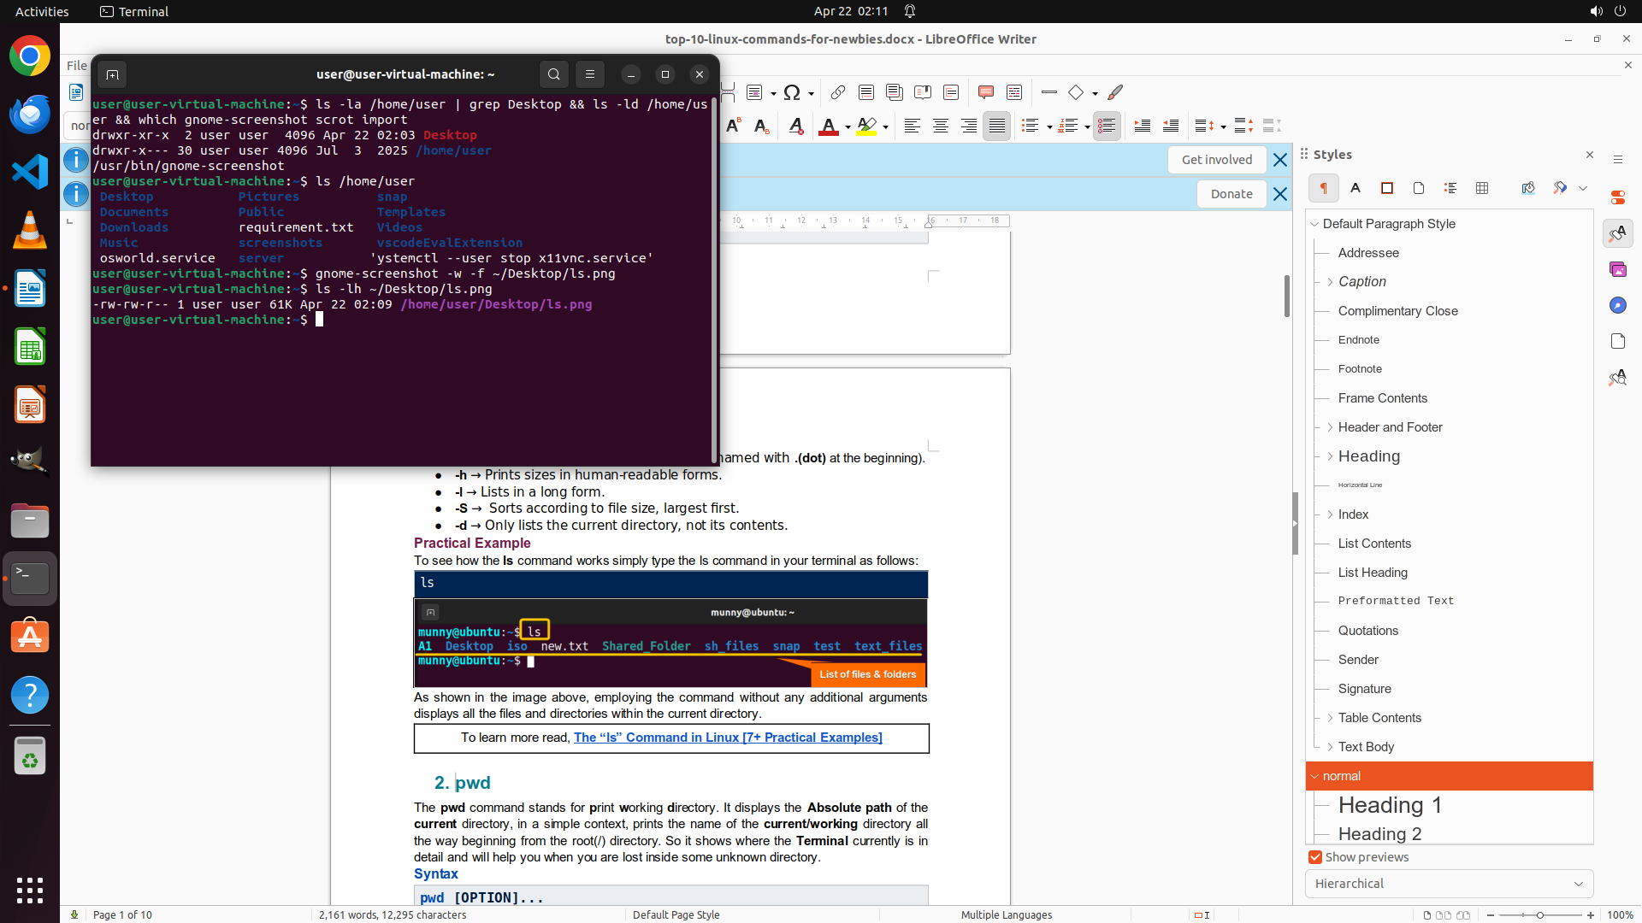Screen dimensions: 1642x923
Task: Open the terminal hamburger menu
Action: tap(590, 74)
